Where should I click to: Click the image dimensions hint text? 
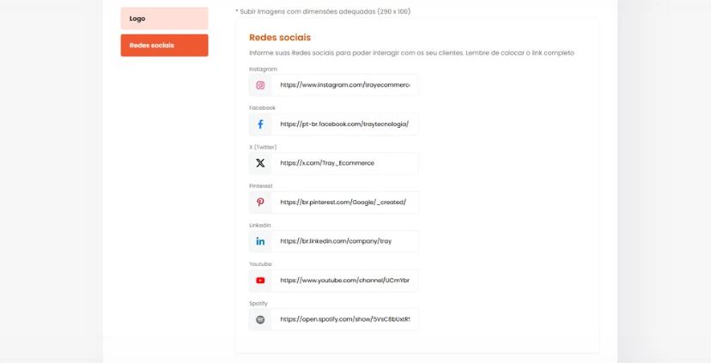(x=323, y=11)
